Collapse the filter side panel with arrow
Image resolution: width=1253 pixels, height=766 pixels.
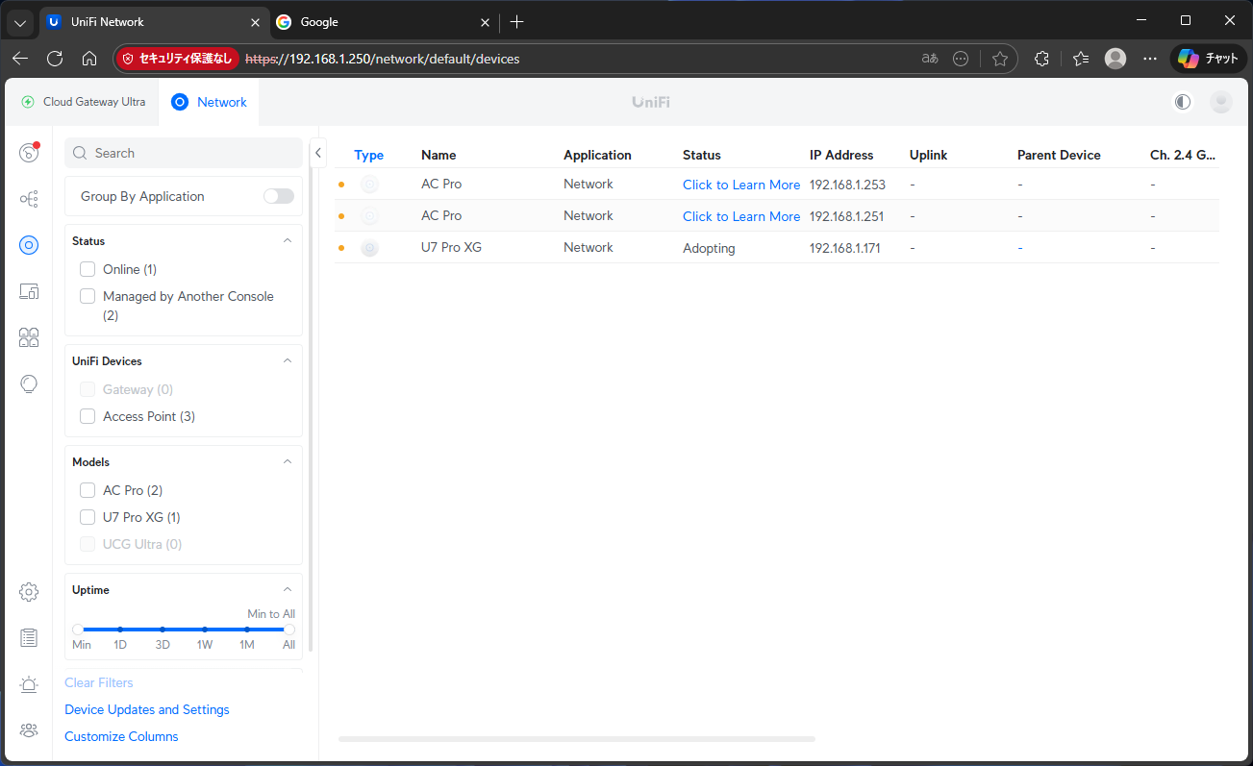(318, 153)
